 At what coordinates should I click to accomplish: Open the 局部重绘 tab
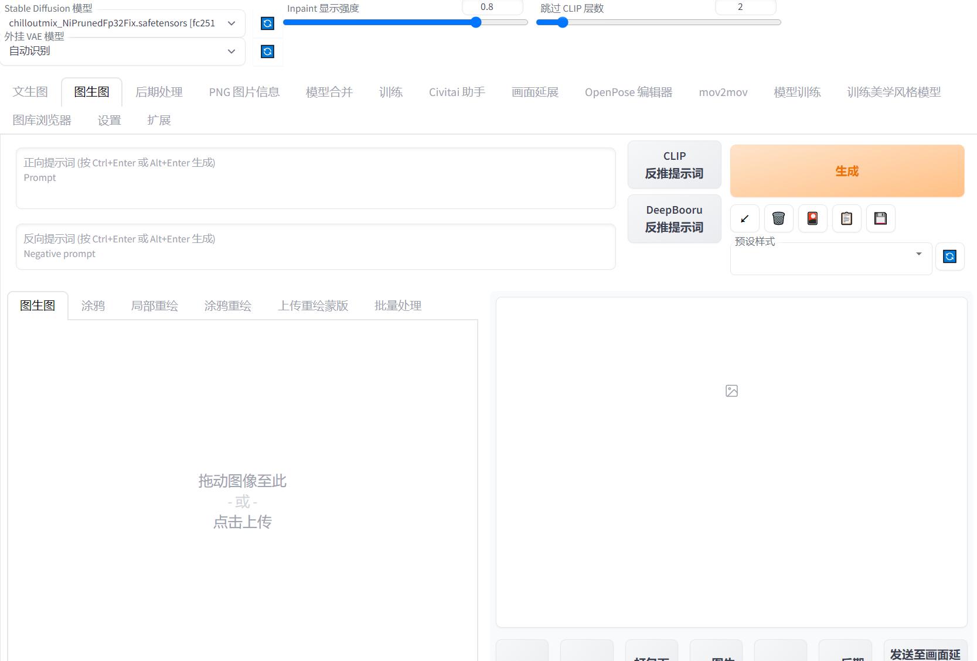[154, 305]
